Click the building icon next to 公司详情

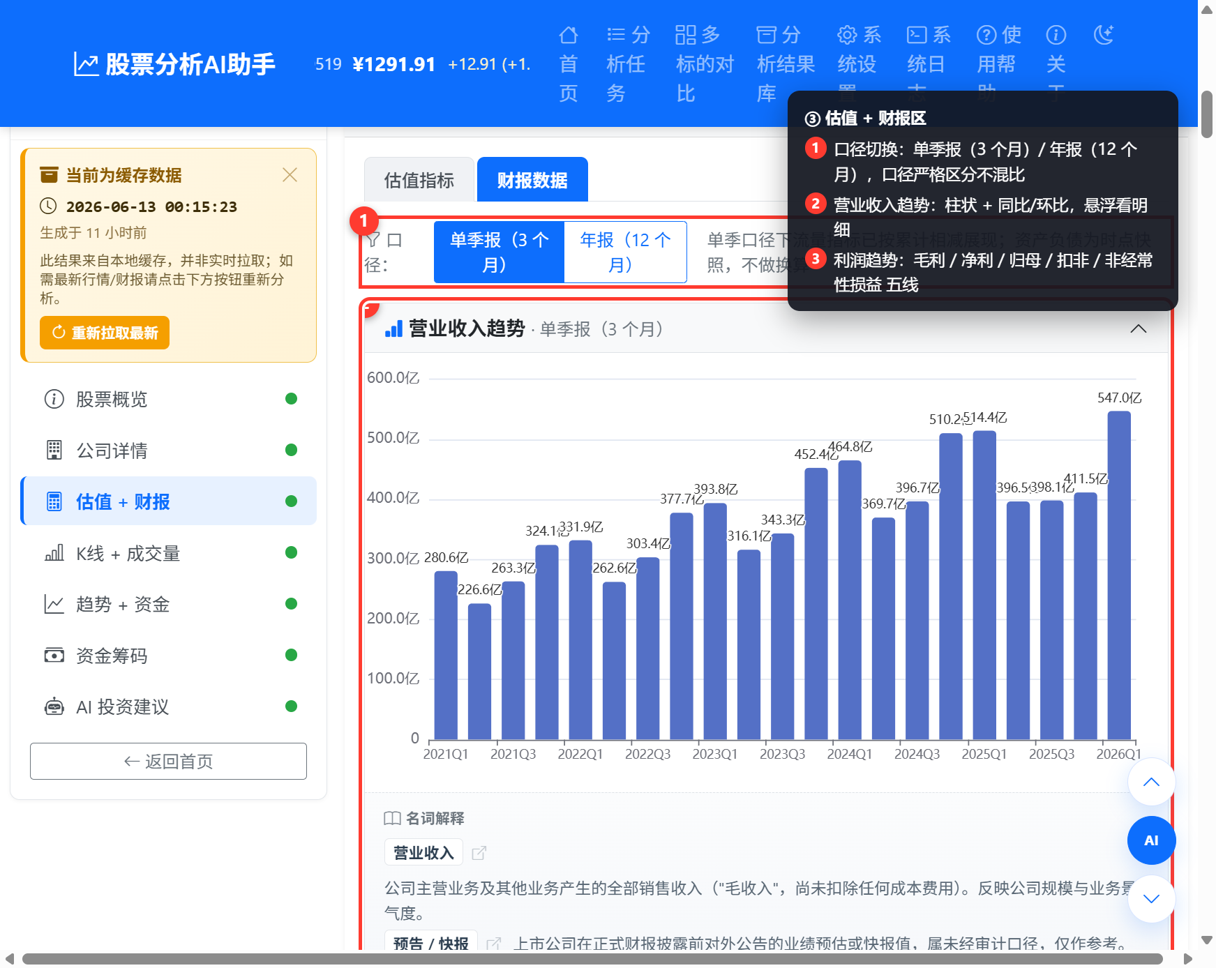(x=54, y=451)
